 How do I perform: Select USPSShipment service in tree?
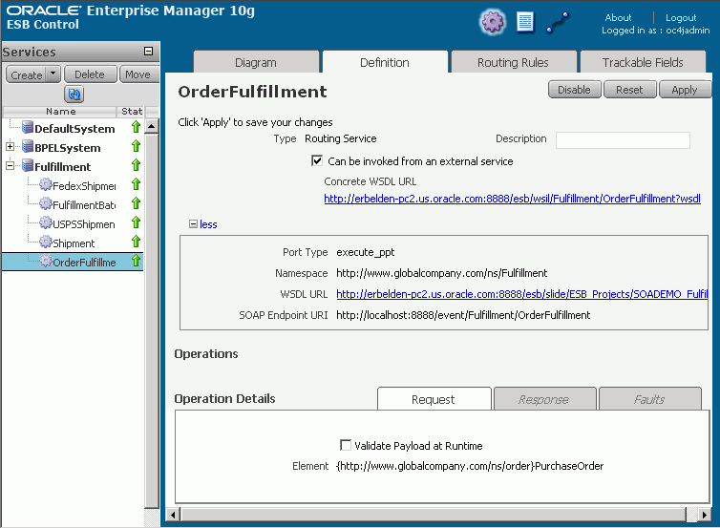coord(84,224)
